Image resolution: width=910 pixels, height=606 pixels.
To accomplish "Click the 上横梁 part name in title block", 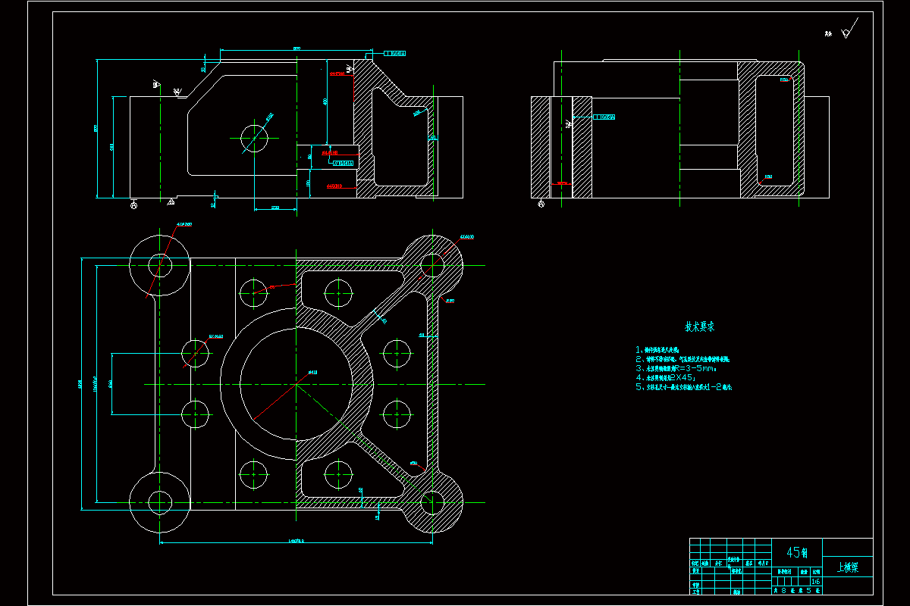I will click(x=847, y=567).
